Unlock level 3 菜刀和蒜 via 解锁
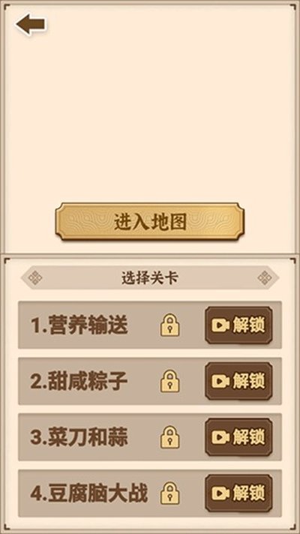300x534 pixels. [238, 437]
